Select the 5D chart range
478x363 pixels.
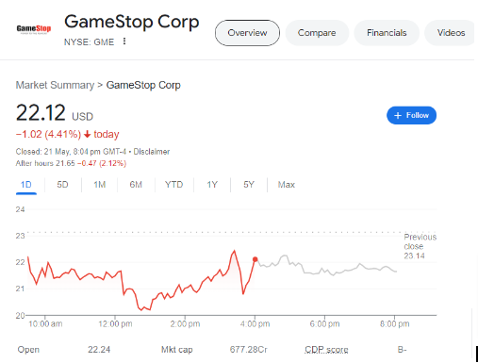(x=62, y=185)
